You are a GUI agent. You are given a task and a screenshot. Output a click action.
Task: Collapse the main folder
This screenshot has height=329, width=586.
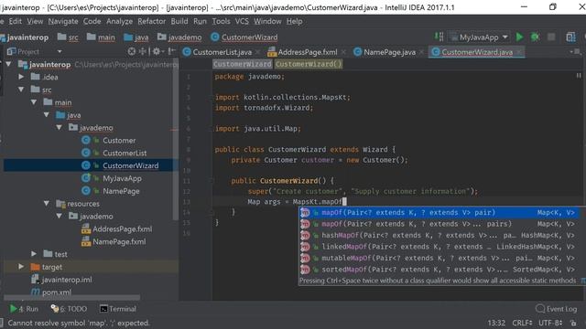(x=34, y=102)
